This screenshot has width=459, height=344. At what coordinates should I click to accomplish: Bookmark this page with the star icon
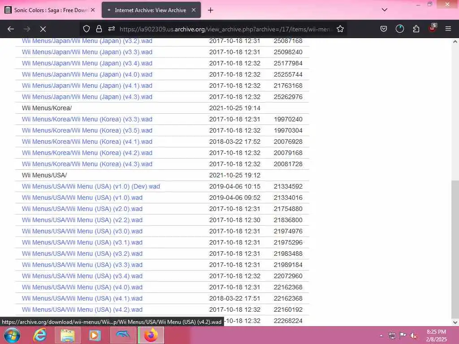(x=340, y=29)
